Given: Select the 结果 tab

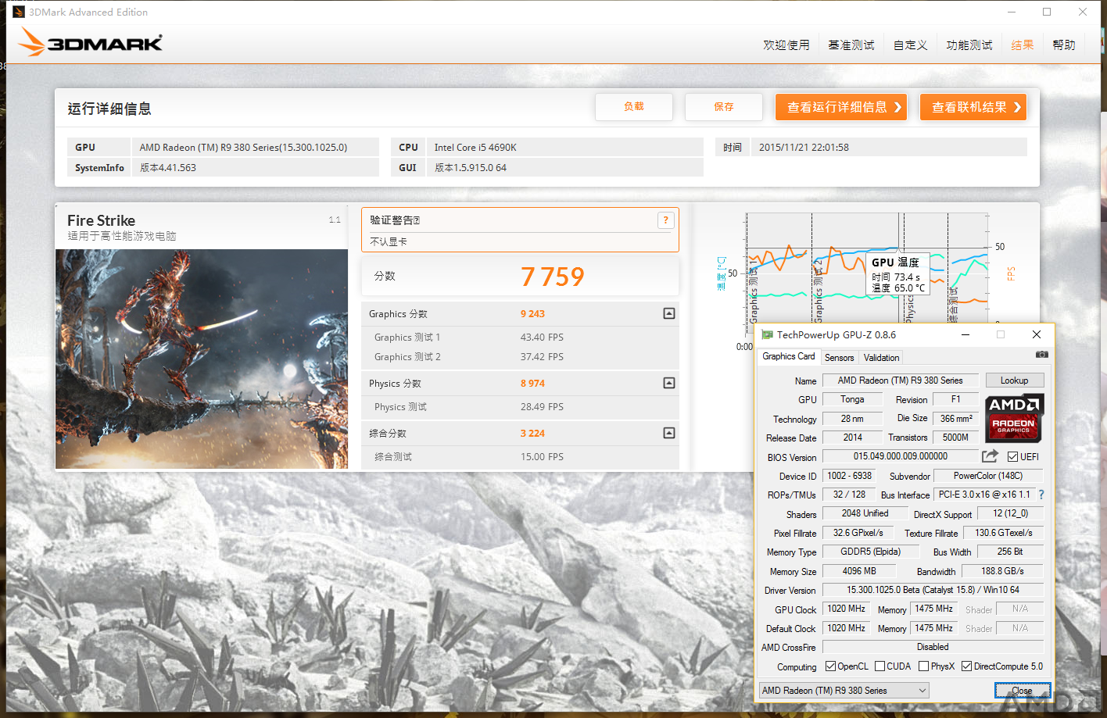Looking at the screenshot, I should point(1023,45).
